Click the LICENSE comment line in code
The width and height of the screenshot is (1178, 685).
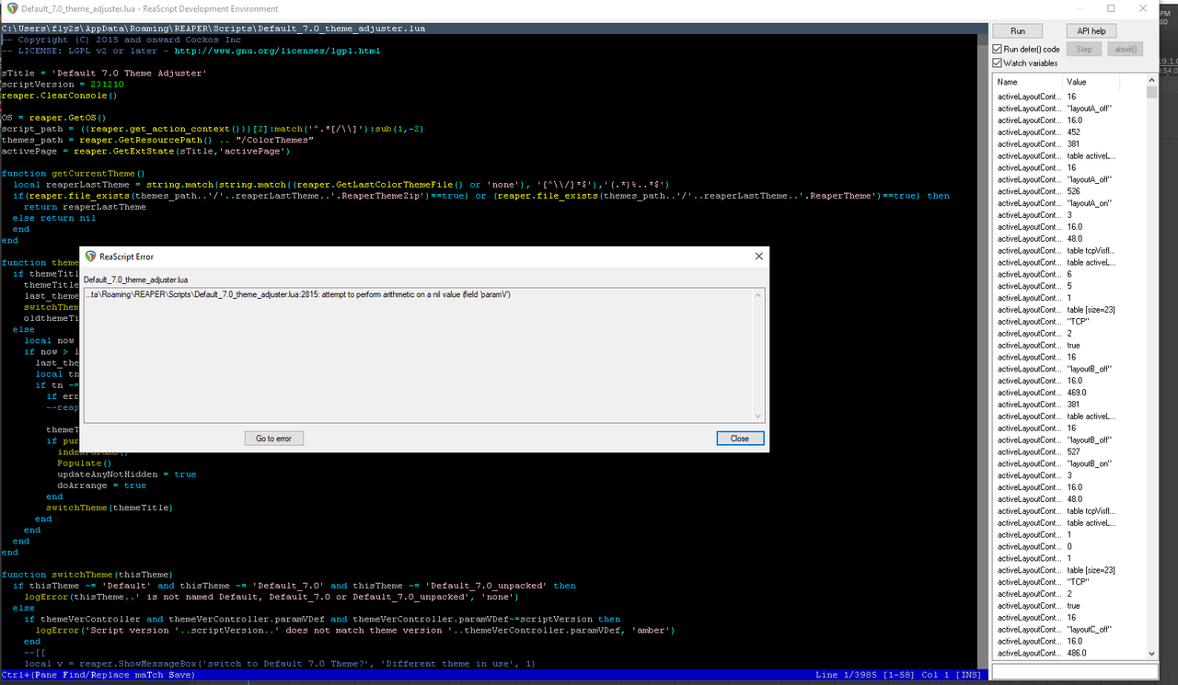(191, 51)
